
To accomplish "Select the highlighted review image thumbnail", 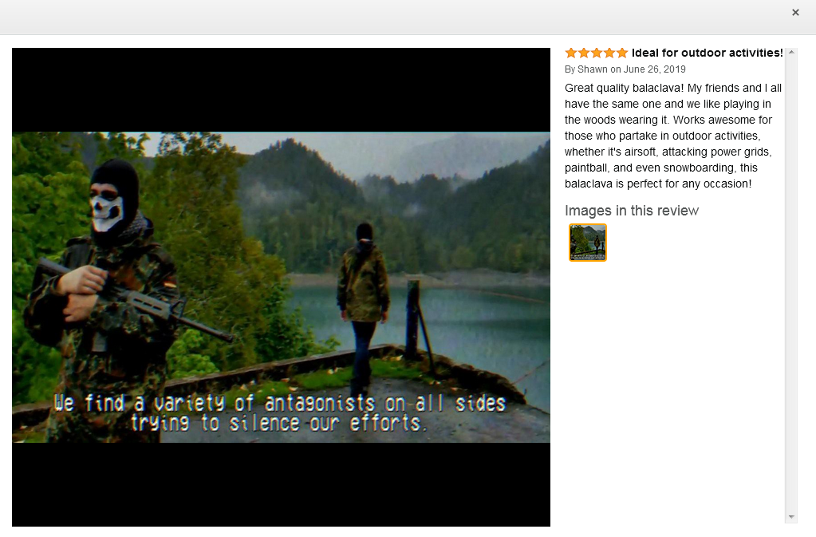I will click(x=588, y=243).
